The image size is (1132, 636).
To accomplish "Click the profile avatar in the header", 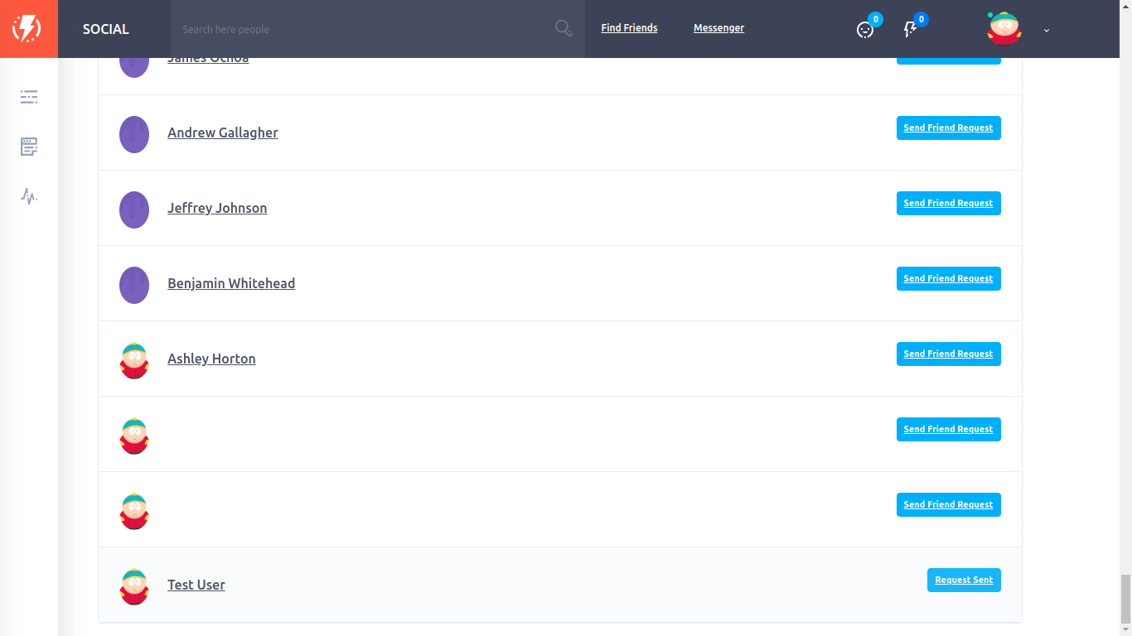I will 1004,28.
